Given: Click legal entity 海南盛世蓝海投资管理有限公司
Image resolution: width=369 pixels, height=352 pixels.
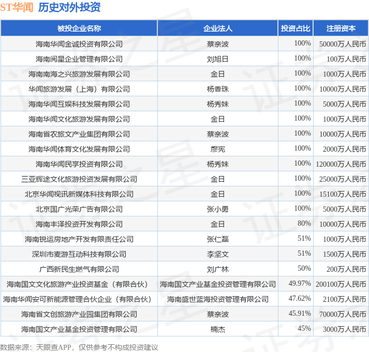Looking at the screenshot, I should [x=218, y=299].
